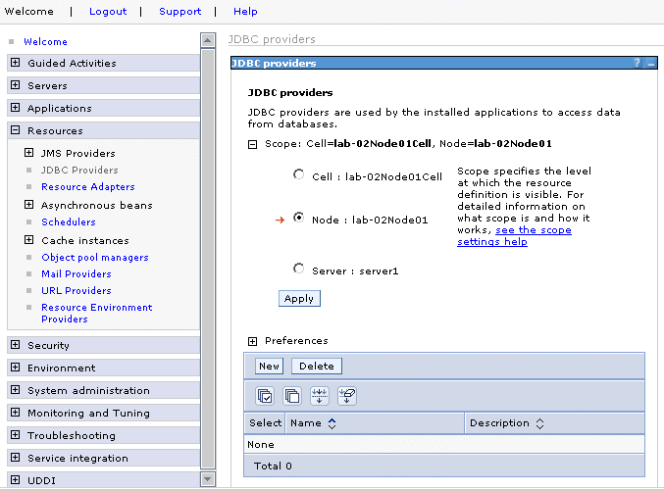Screen dimensions: 664x491
Task: Open Object pool managers link
Action: (x=95, y=258)
